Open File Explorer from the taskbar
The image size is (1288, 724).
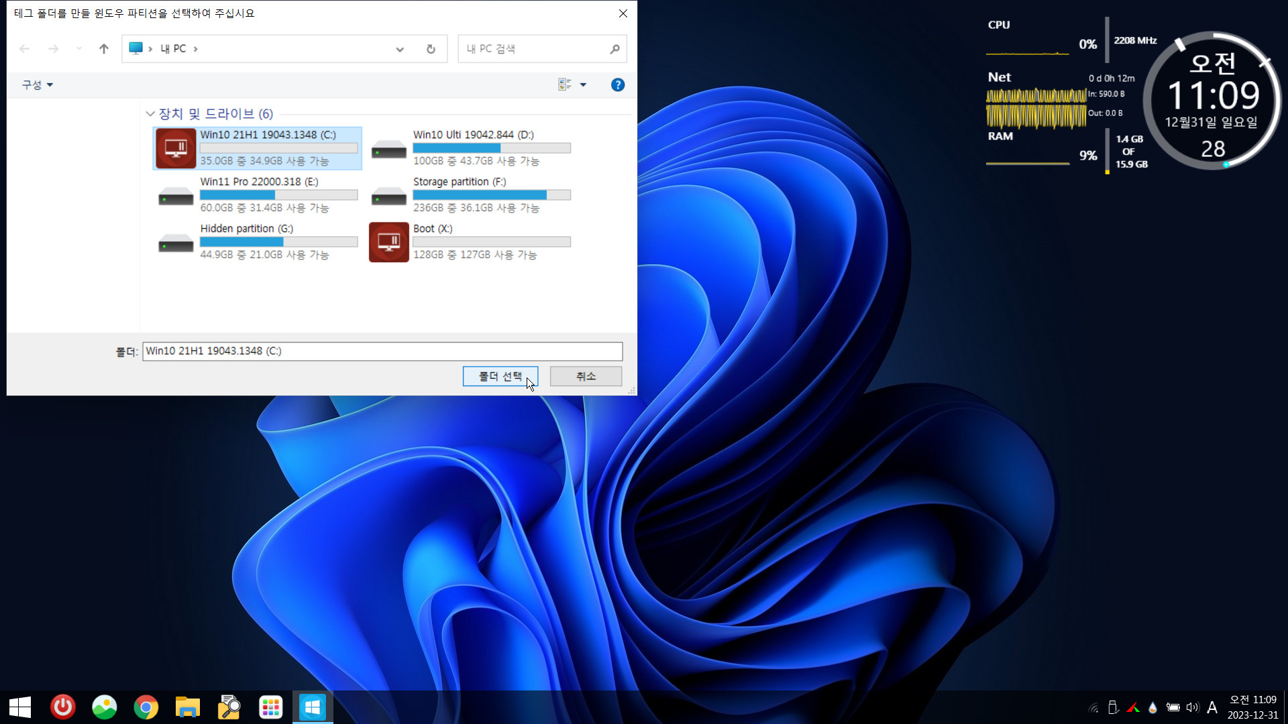[x=188, y=707]
